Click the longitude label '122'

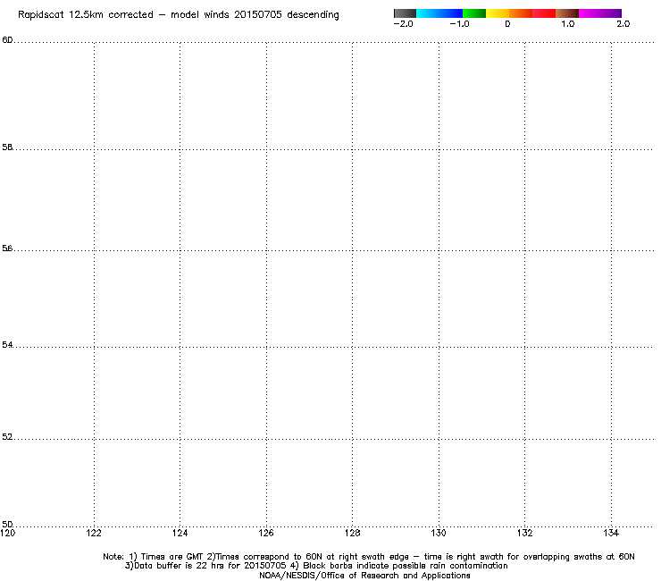tap(94, 534)
